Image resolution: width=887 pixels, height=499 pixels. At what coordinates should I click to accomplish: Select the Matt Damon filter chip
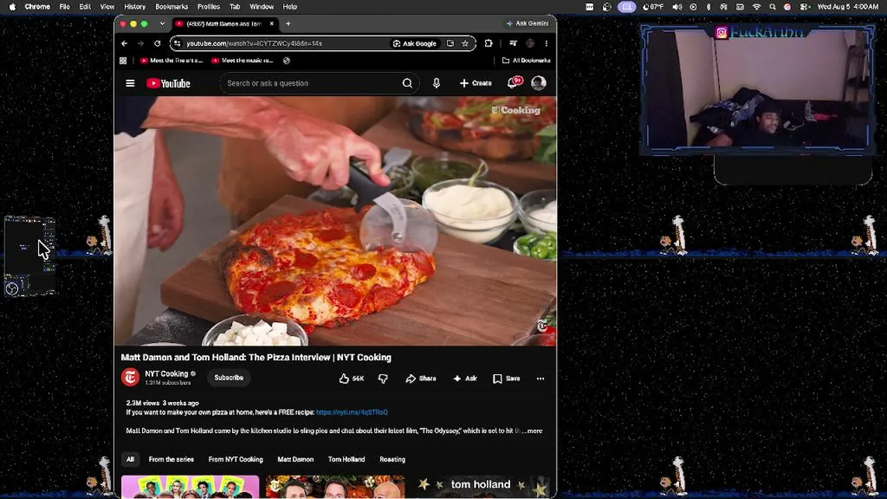[296, 459]
